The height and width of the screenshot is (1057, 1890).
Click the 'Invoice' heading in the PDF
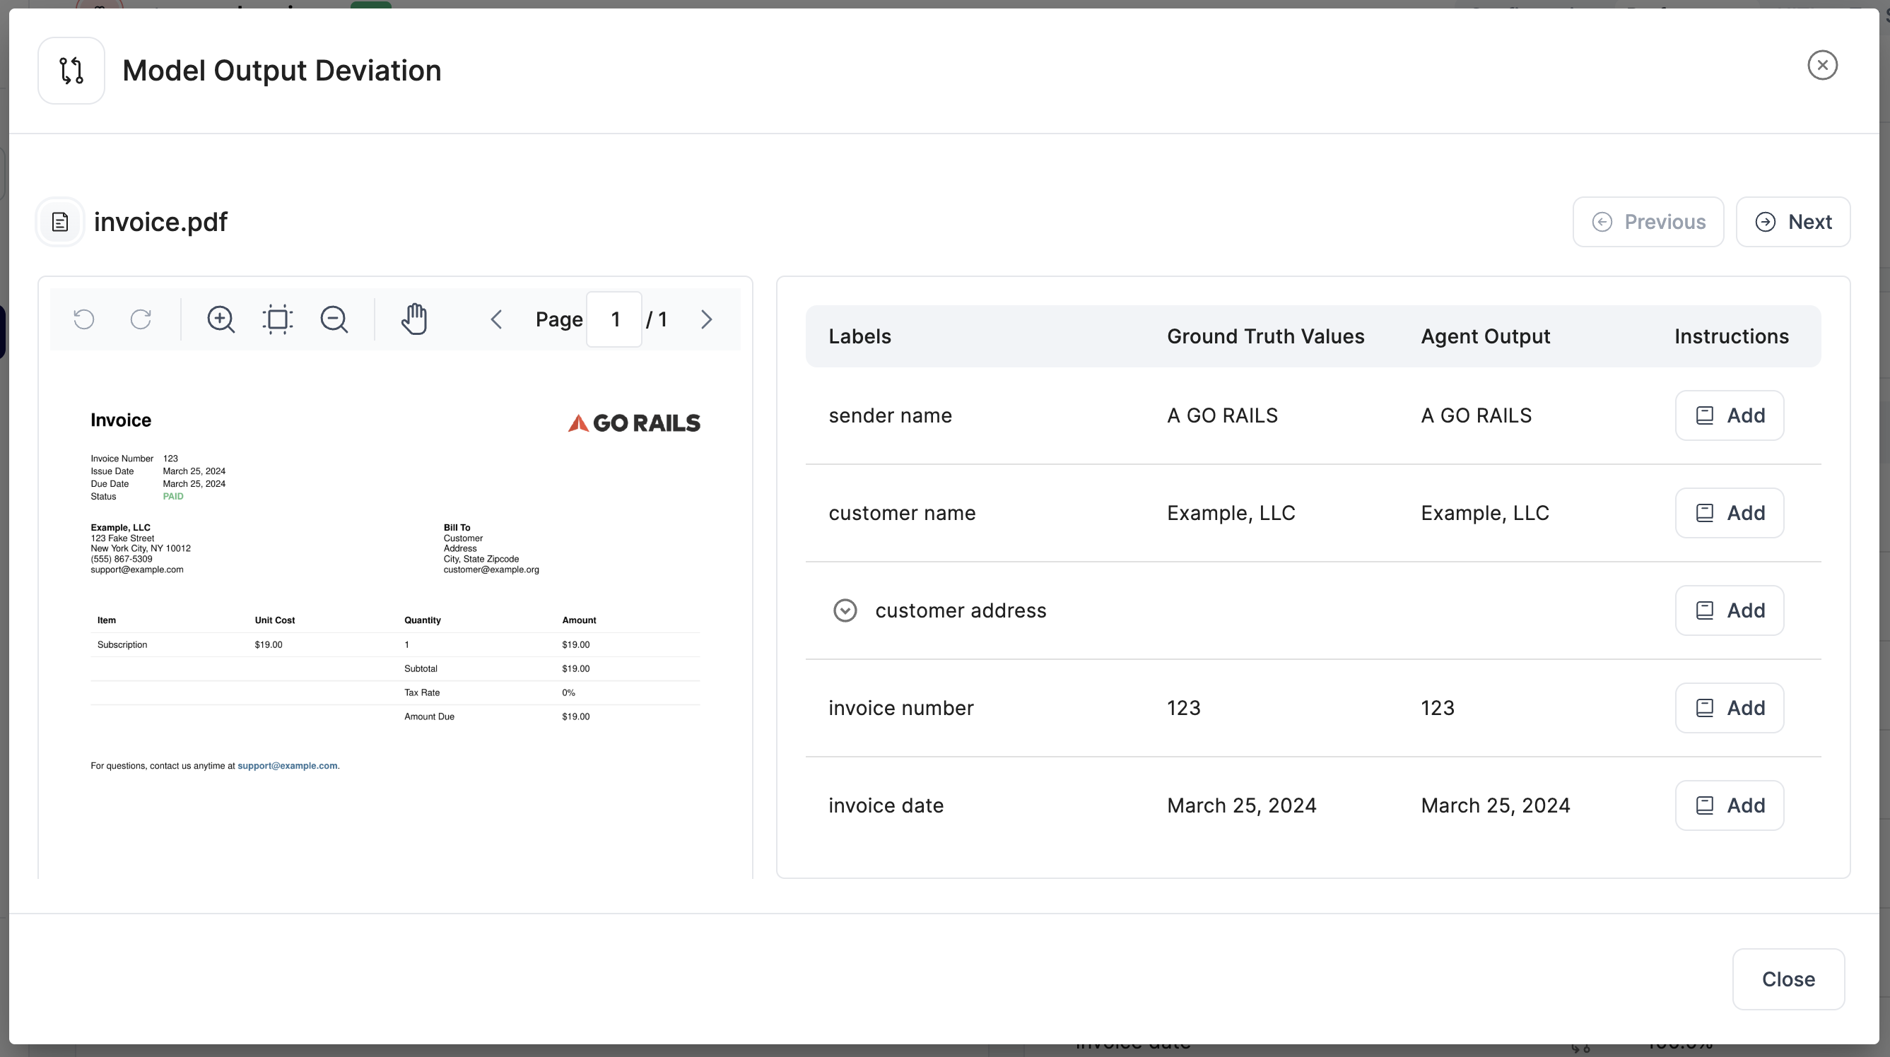tap(120, 420)
